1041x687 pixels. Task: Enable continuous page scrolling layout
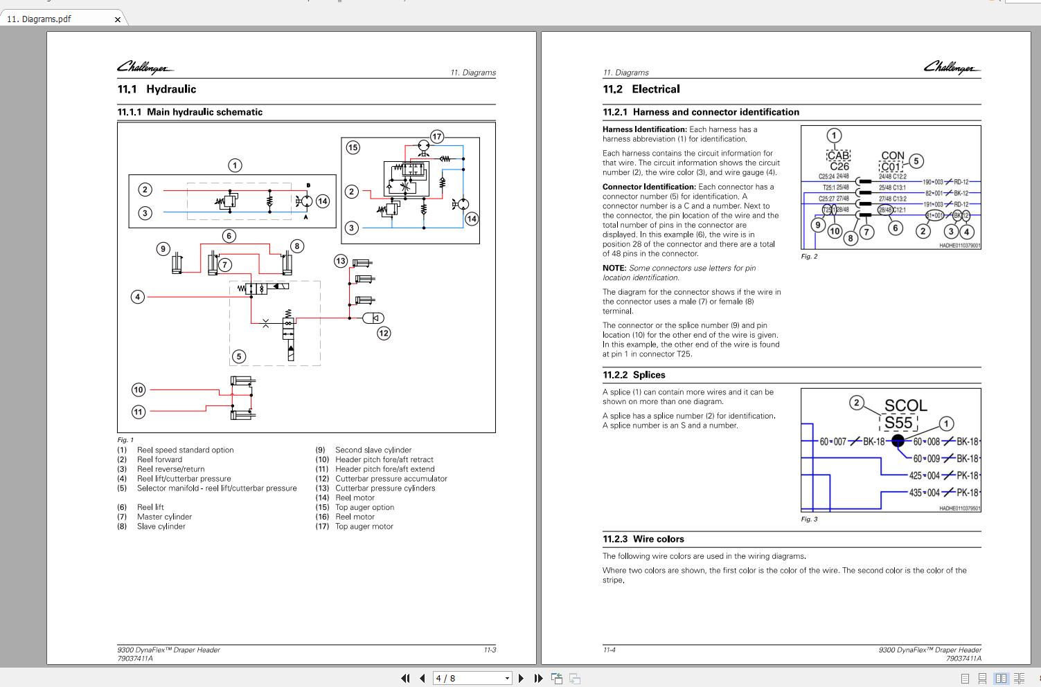pos(984,678)
